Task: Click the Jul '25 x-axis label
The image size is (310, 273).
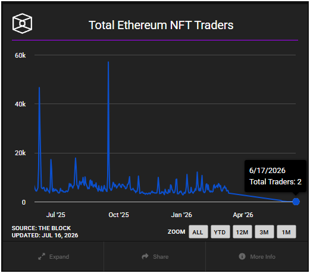Action: click(x=55, y=215)
